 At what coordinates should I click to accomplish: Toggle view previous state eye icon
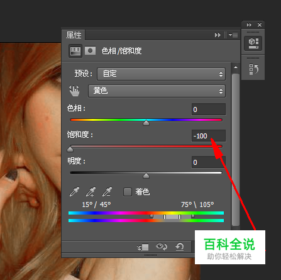pos(162,247)
